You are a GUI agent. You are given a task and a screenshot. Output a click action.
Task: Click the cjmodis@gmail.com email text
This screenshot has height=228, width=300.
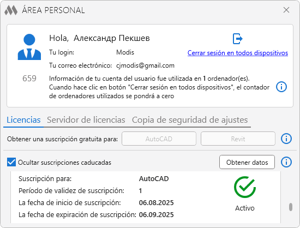(145, 65)
